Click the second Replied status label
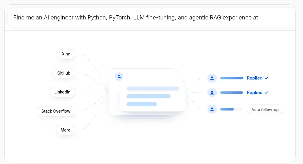This screenshot has width=303, height=164. coord(258,93)
